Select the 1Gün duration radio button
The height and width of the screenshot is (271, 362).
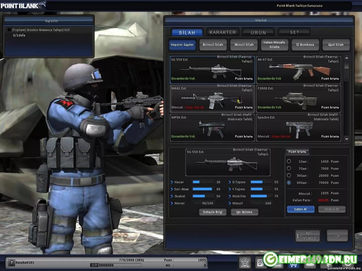click(289, 161)
